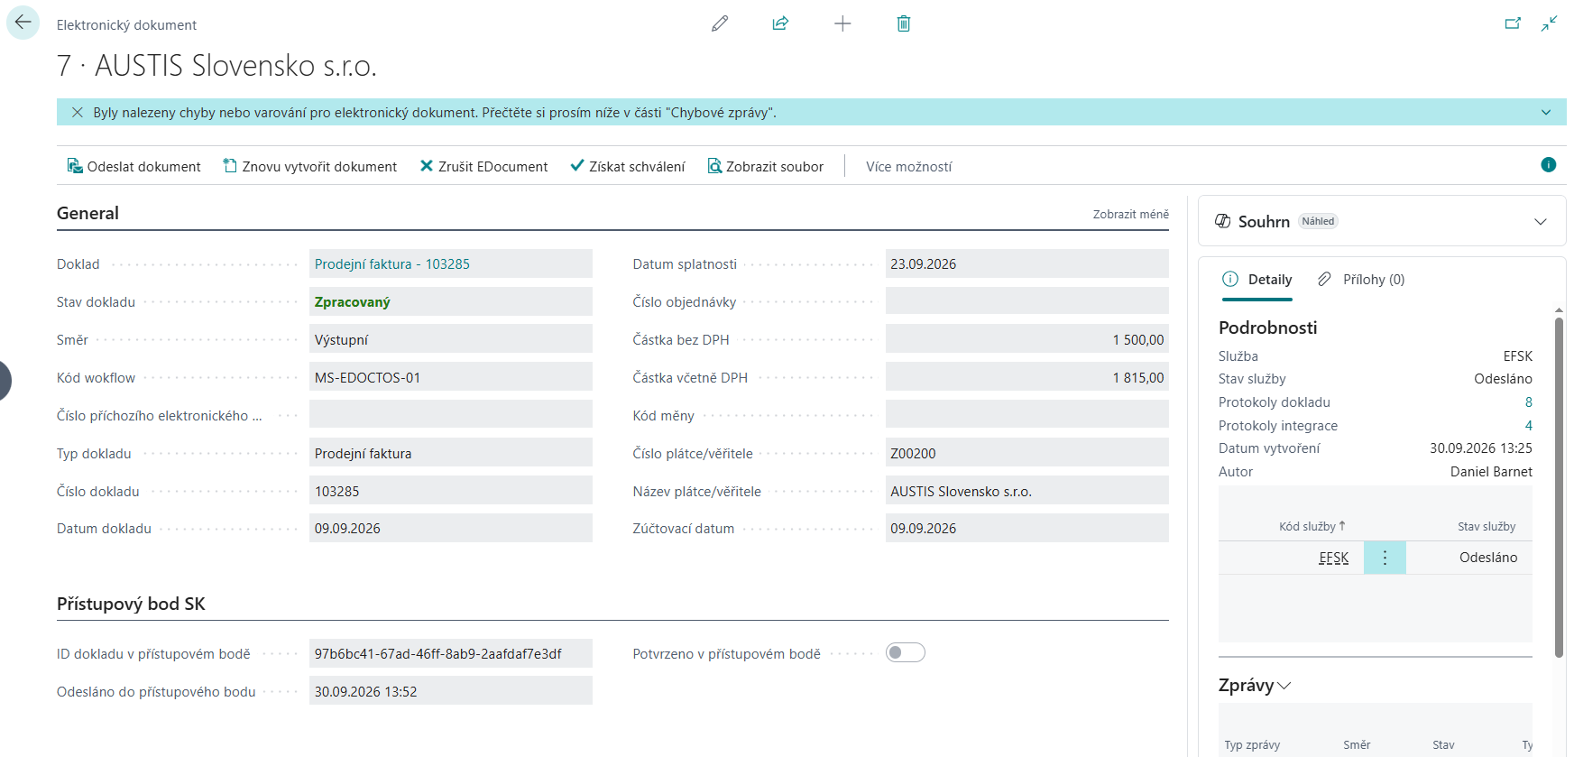Open Zobrazit soubor action
The image size is (1574, 757).
point(766,167)
